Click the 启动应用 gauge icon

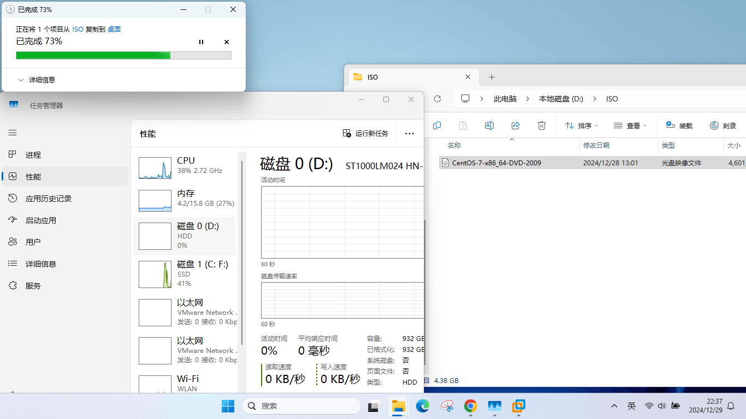coord(13,220)
